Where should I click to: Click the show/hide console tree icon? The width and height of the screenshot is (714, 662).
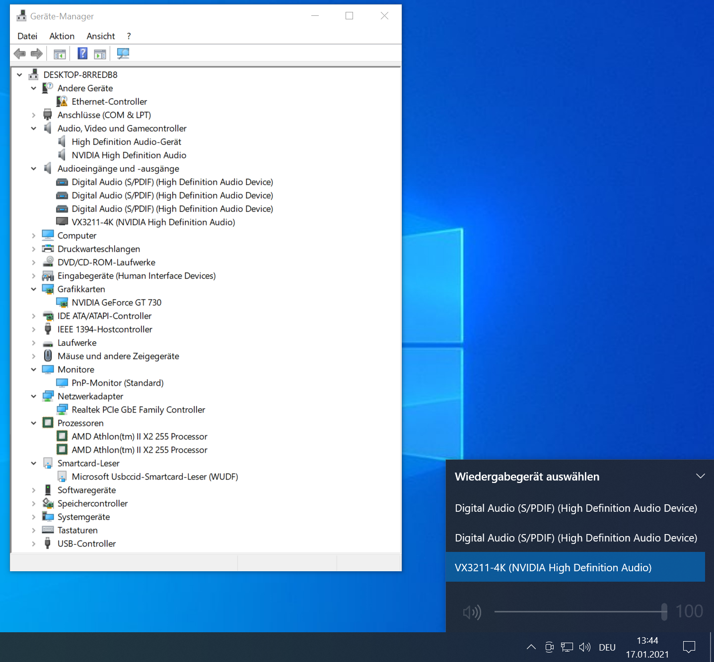click(60, 54)
